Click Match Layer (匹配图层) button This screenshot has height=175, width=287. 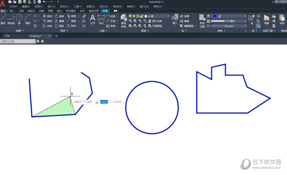pos(155,26)
